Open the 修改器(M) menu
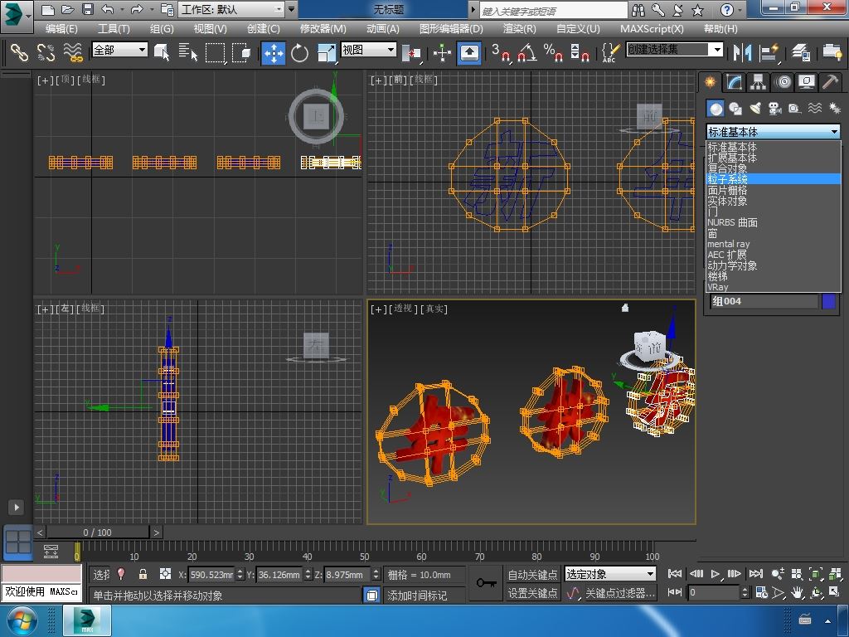The width and height of the screenshot is (849, 637). click(323, 28)
